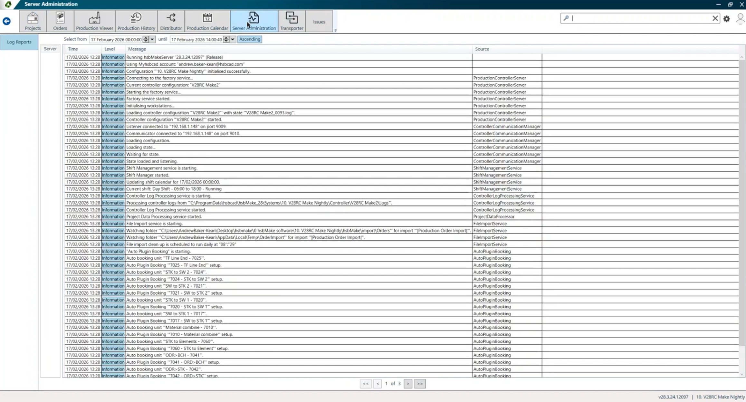Go to next log page
746x402 pixels.
[x=408, y=383]
